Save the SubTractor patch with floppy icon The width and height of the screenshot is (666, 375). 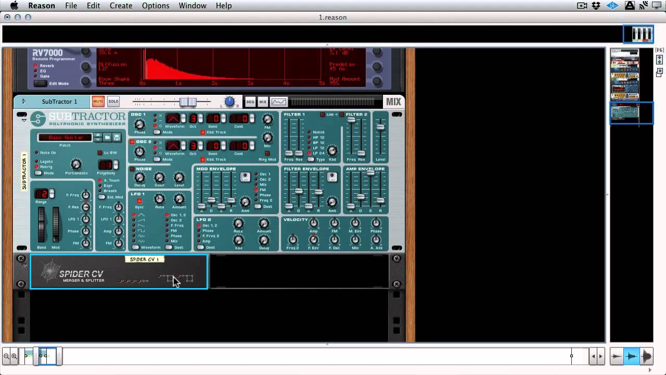click(x=117, y=137)
